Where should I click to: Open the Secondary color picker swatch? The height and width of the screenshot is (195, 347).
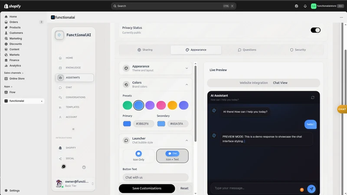161,123
